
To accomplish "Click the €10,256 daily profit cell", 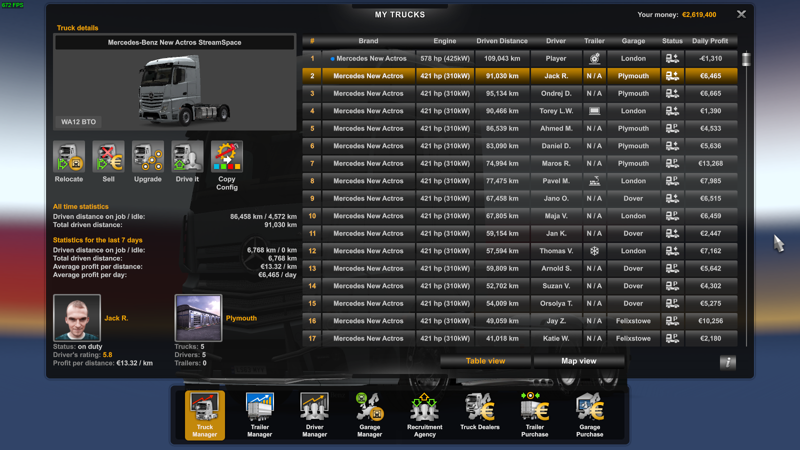I will (710, 321).
